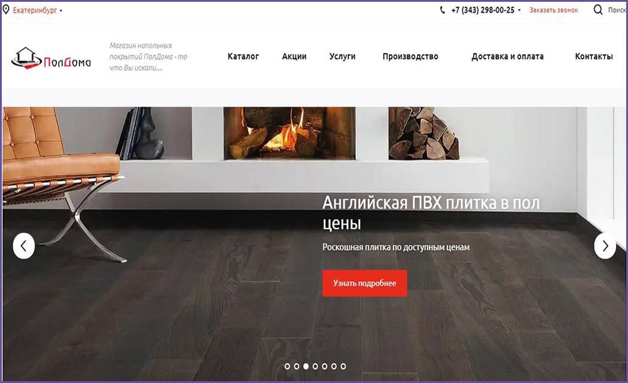Open the Акции menu item
Screen dimensions: 628x383
click(x=294, y=56)
